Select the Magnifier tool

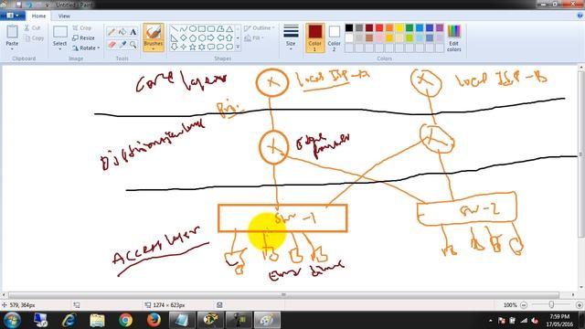pos(133,45)
